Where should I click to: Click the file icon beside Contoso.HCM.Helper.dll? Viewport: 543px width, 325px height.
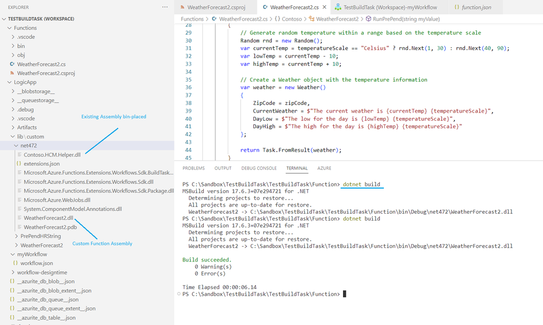pyautogui.click(x=20, y=154)
